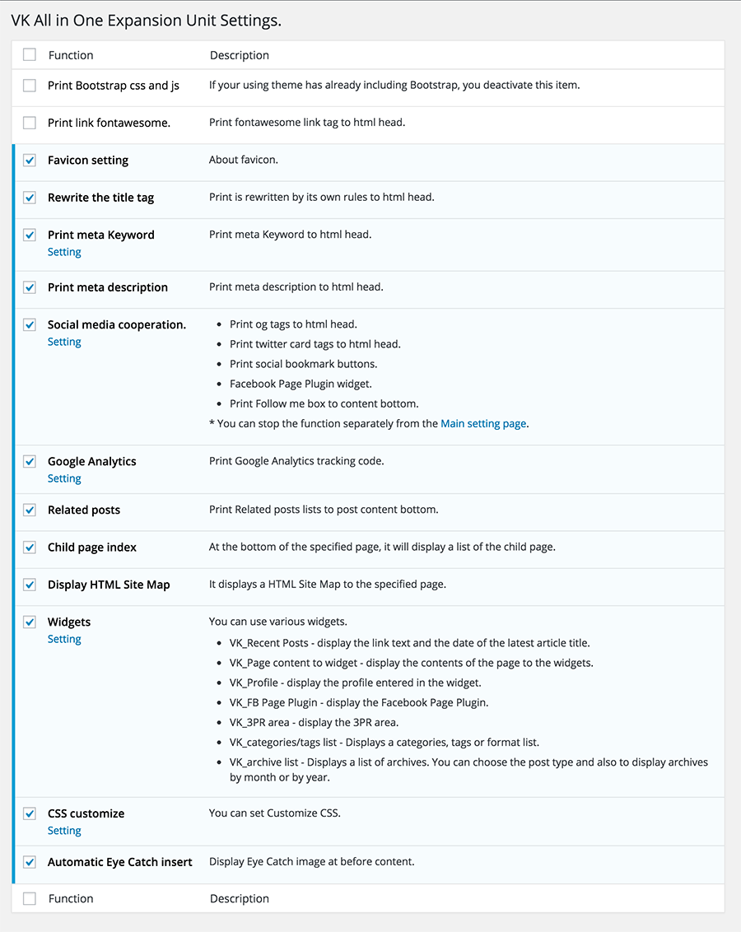This screenshot has width=741, height=932.
Task: Uncheck the Related posts function
Action: [30, 510]
